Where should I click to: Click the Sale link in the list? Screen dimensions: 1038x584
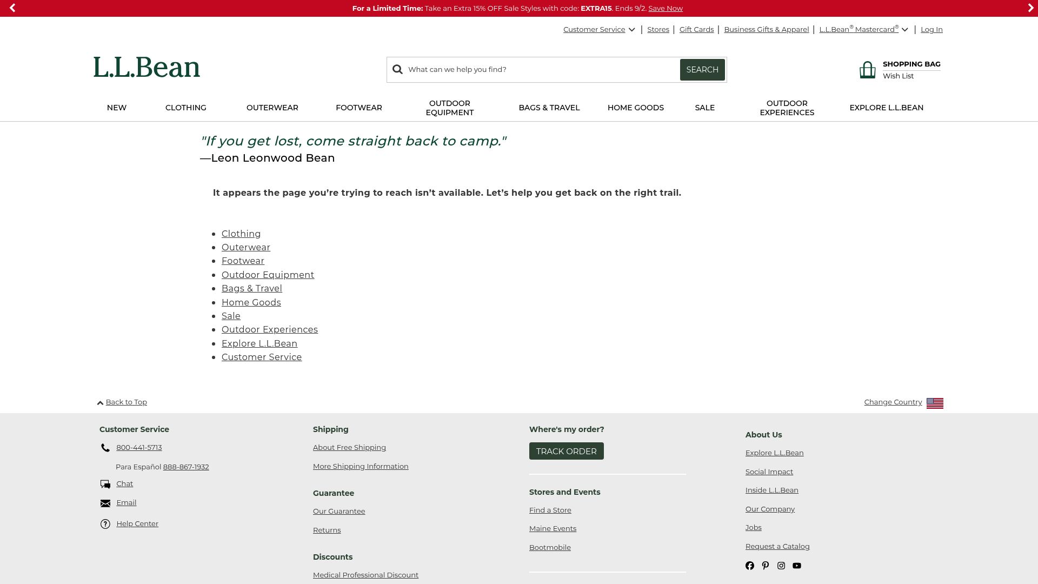231,316
